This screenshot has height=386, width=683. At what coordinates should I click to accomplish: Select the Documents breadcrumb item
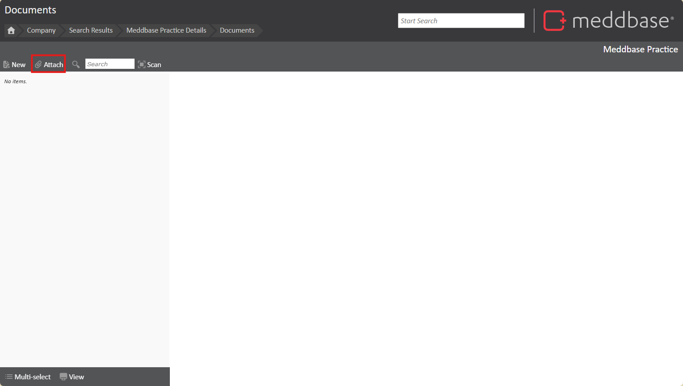tap(237, 30)
